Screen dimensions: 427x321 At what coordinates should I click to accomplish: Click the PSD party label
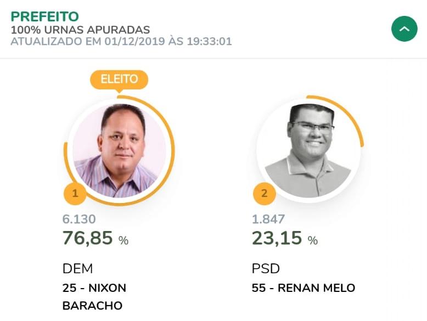point(266,268)
